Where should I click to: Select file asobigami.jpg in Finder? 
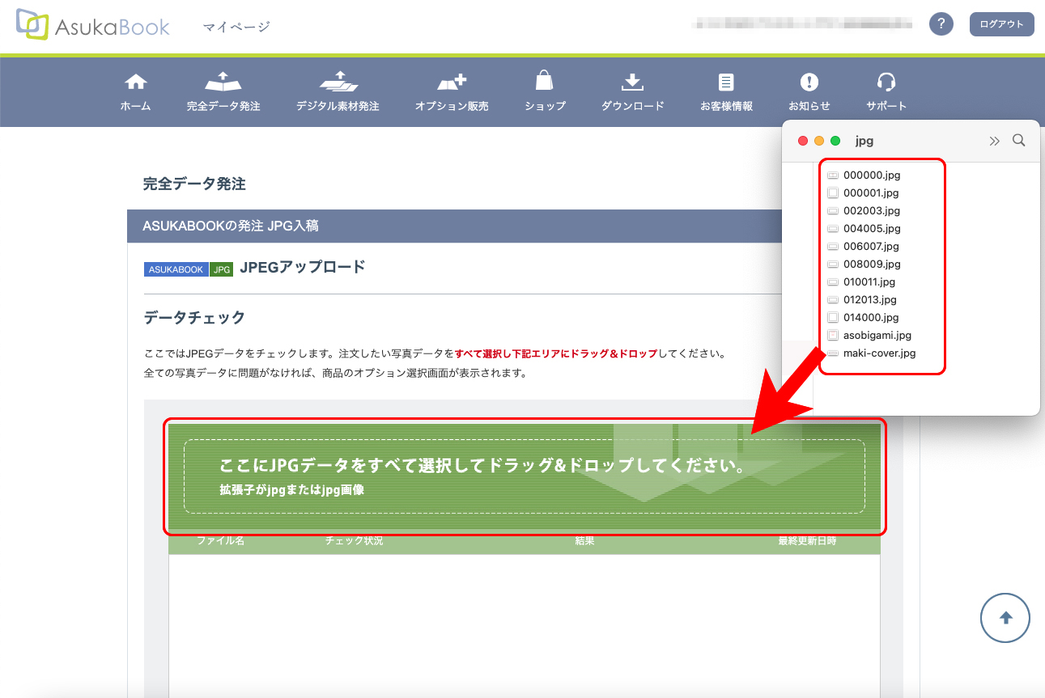[x=869, y=335]
